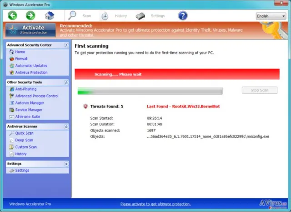Click the green back arrow

12,15
